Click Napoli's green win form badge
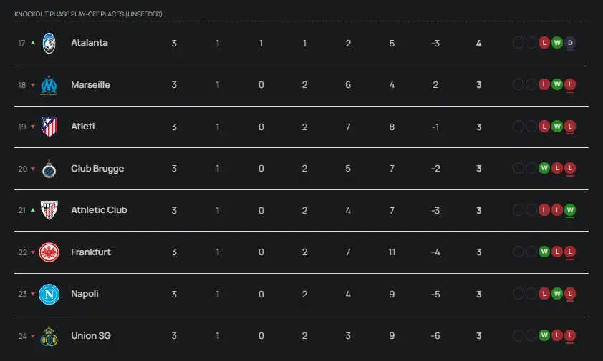This screenshot has width=603, height=361. (557, 294)
